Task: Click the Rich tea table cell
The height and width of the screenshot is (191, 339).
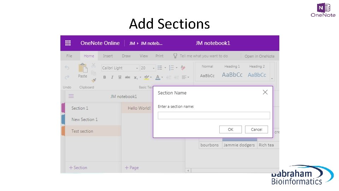Action: point(268,145)
